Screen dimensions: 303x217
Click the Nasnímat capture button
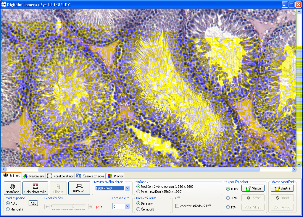point(12,188)
